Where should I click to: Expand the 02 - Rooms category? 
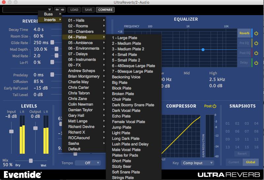84,26
